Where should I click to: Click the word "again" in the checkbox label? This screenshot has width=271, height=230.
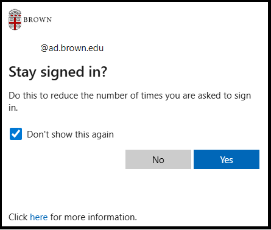[x=103, y=134]
